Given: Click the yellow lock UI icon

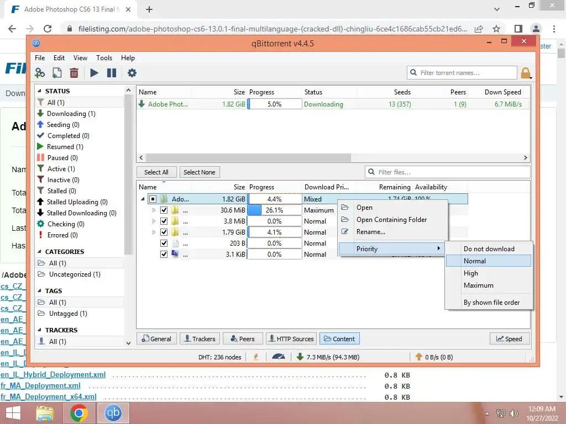Looking at the screenshot, I should [526, 73].
